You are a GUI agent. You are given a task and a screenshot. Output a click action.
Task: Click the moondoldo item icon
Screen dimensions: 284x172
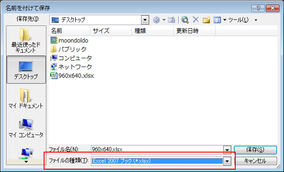click(54, 40)
